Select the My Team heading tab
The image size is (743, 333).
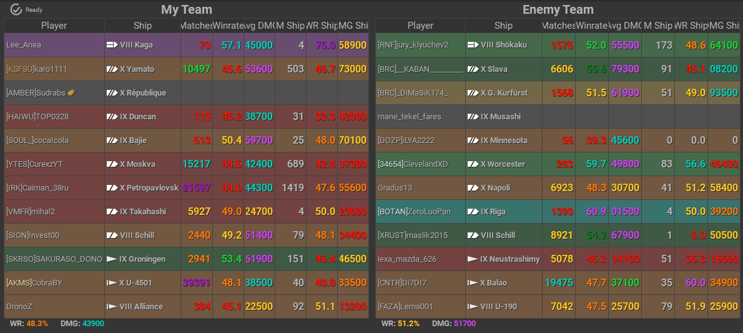click(x=186, y=9)
